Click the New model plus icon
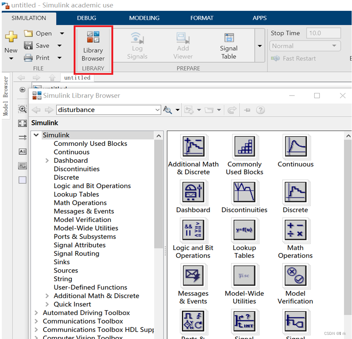This screenshot has height=339, width=352. click(x=11, y=37)
